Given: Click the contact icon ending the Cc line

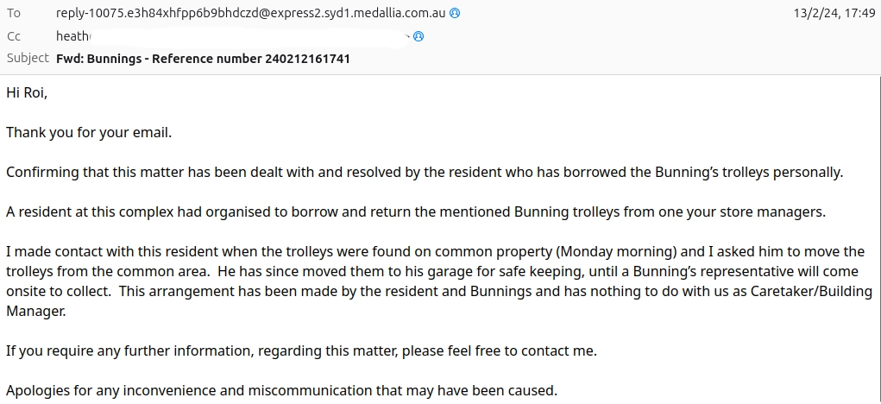Looking at the screenshot, I should click(418, 37).
